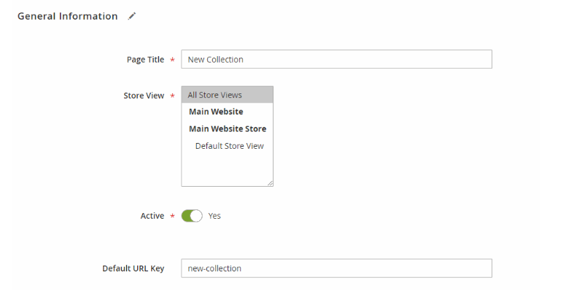The width and height of the screenshot is (566, 302).
Task: Click the pencil edit icon beside General Information
Action: [x=132, y=16]
